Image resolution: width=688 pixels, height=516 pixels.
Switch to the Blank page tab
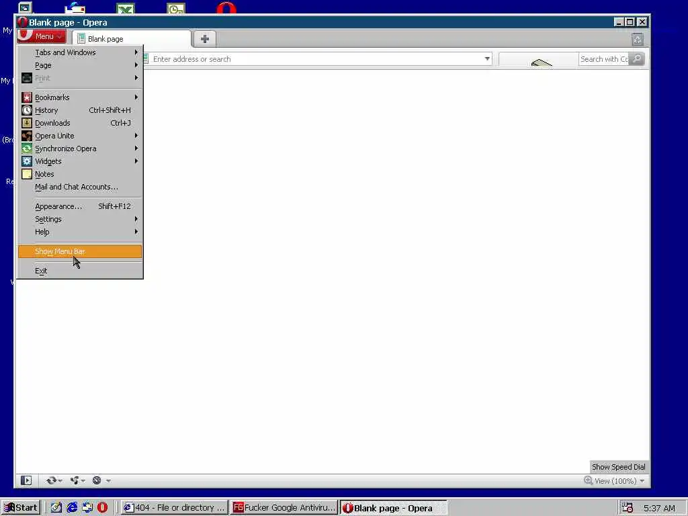132,38
